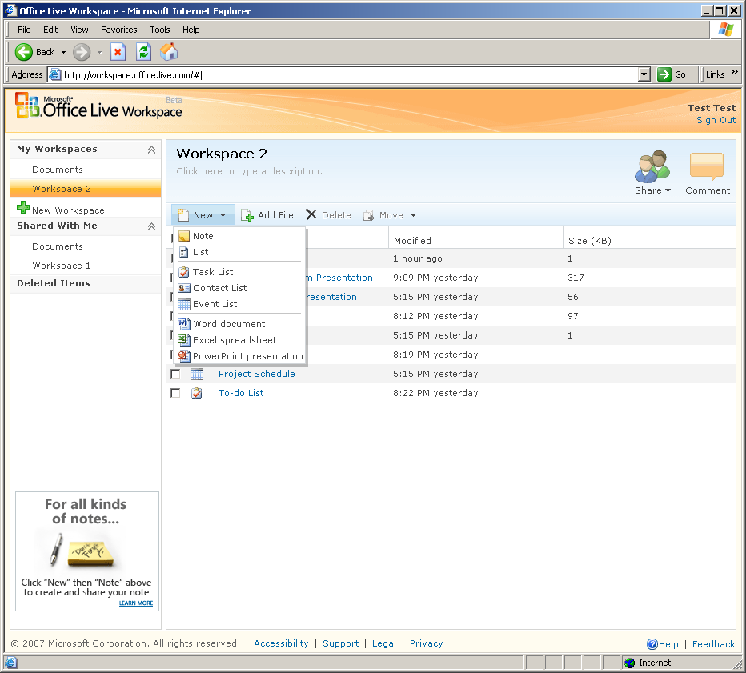This screenshot has width=746, height=673.
Task: Open Documents under My Workspaces
Action: [x=58, y=170]
